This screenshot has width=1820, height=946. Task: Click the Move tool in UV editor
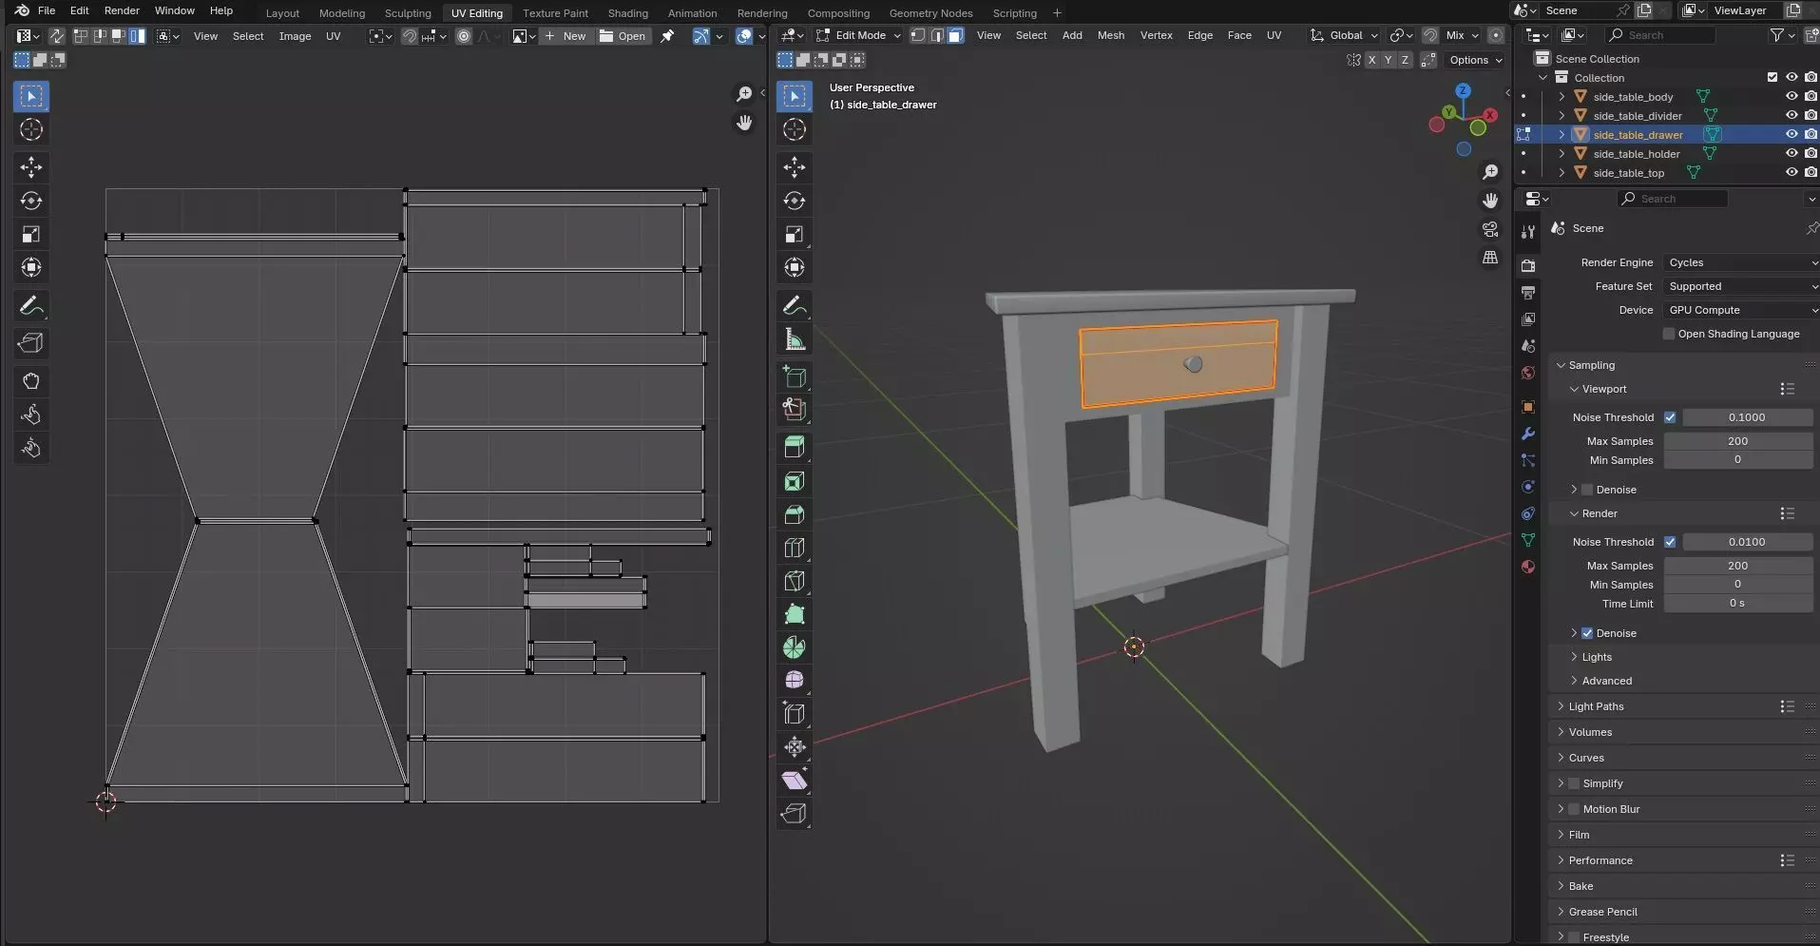(x=31, y=167)
